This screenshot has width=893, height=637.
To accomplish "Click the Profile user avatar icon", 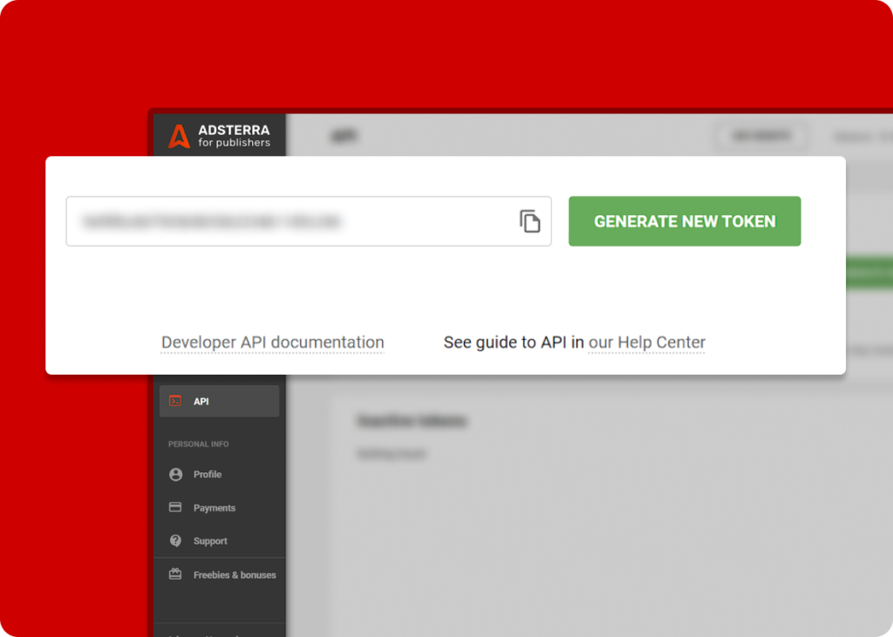I will (175, 474).
